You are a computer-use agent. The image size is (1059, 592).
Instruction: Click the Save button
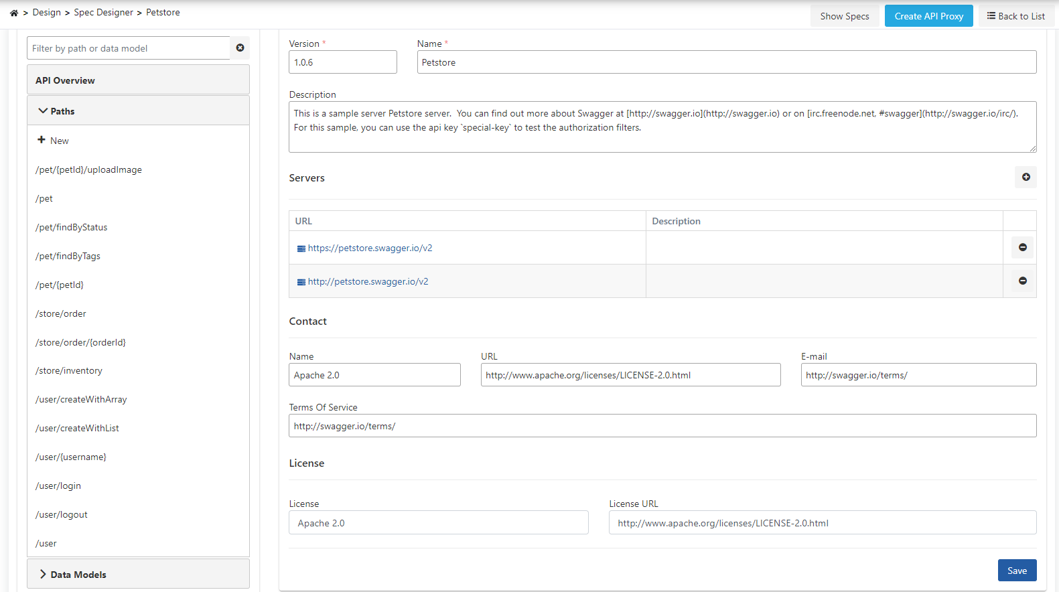point(1016,571)
